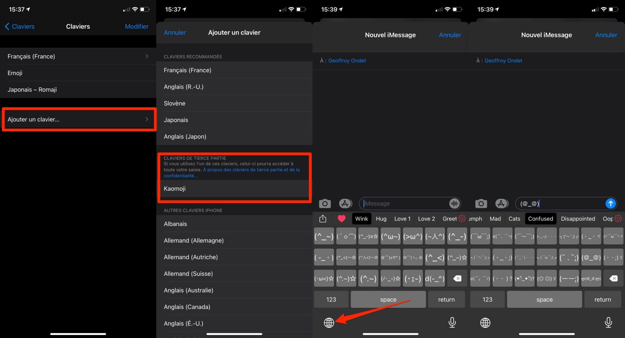Delete with backspace key in third screen
This screenshot has width=625, height=338.
(x=457, y=278)
